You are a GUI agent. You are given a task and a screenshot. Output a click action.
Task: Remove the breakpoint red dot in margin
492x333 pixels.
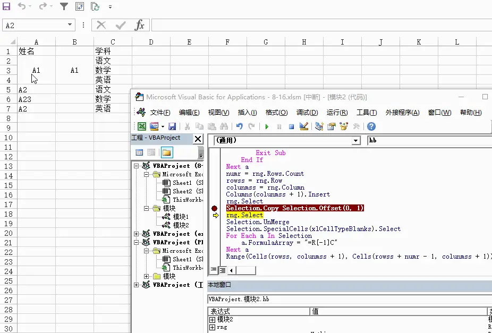pos(214,208)
